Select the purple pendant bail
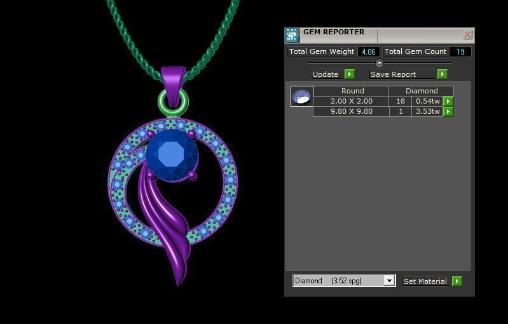508x324 pixels. pos(174,84)
